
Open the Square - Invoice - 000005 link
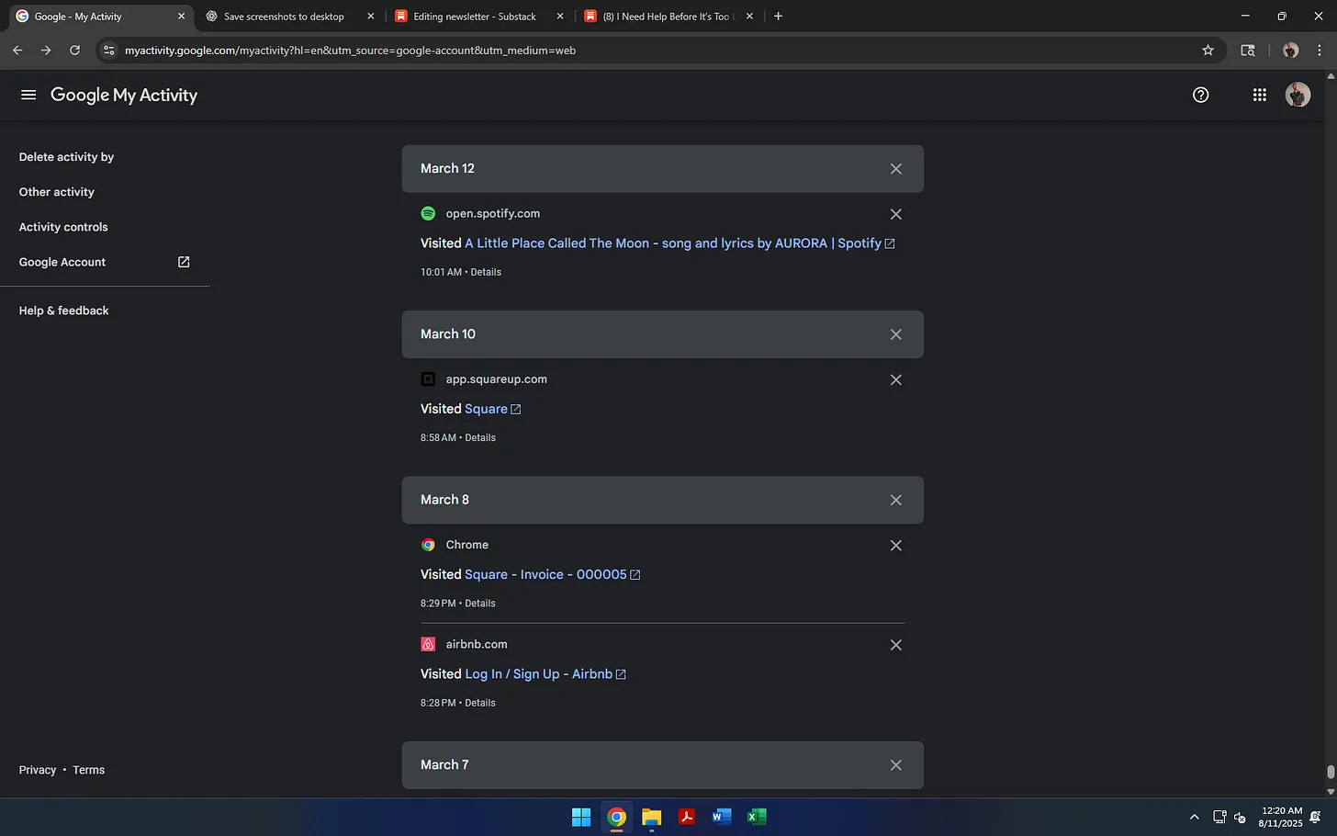[552, 574]
